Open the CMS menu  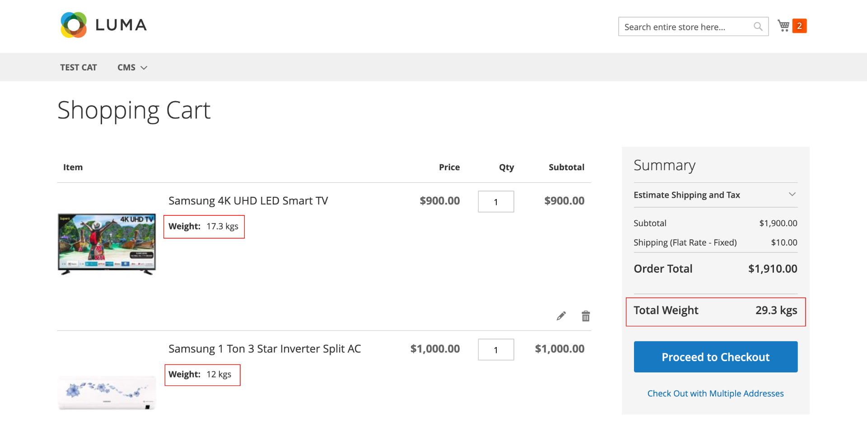[x=126, y=67]
